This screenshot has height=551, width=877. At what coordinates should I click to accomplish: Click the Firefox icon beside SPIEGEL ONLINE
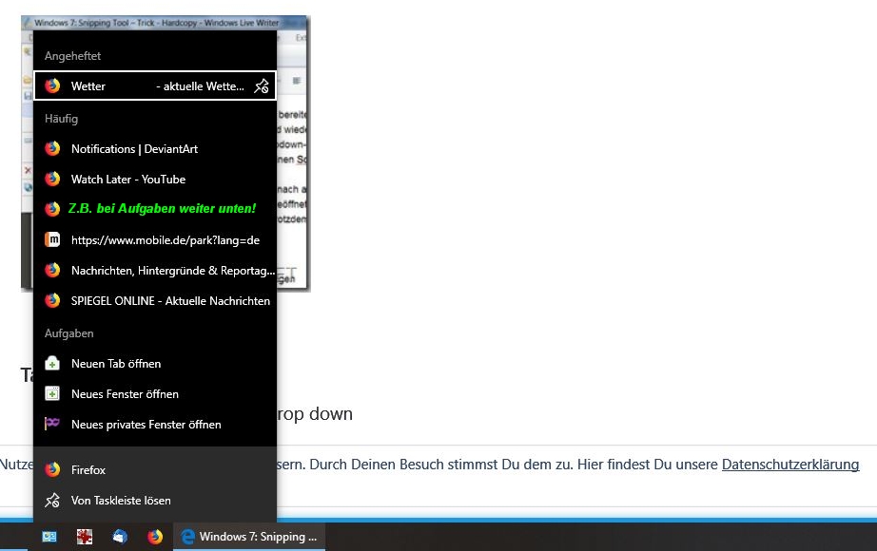pyautogui.click(x=52, y=300)
